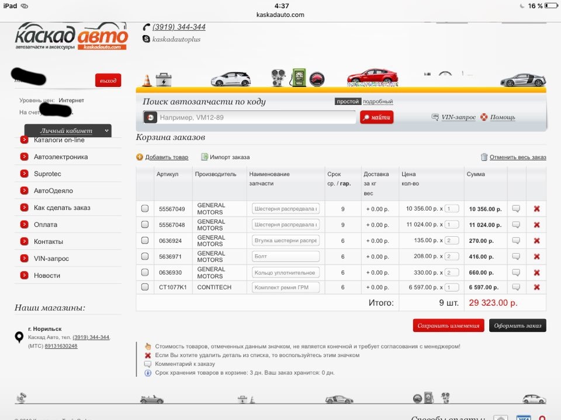Click name field Болт
Image resolution: width=561 pixels, height=420 pixels.
click(286, 256)
